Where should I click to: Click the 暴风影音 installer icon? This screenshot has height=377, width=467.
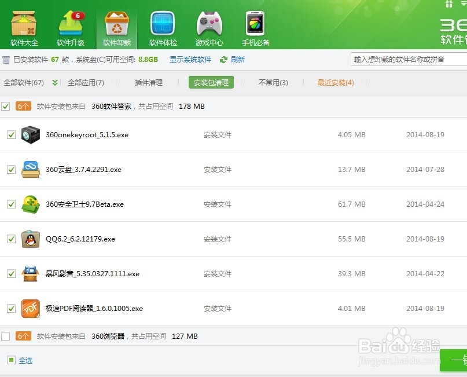31,273
